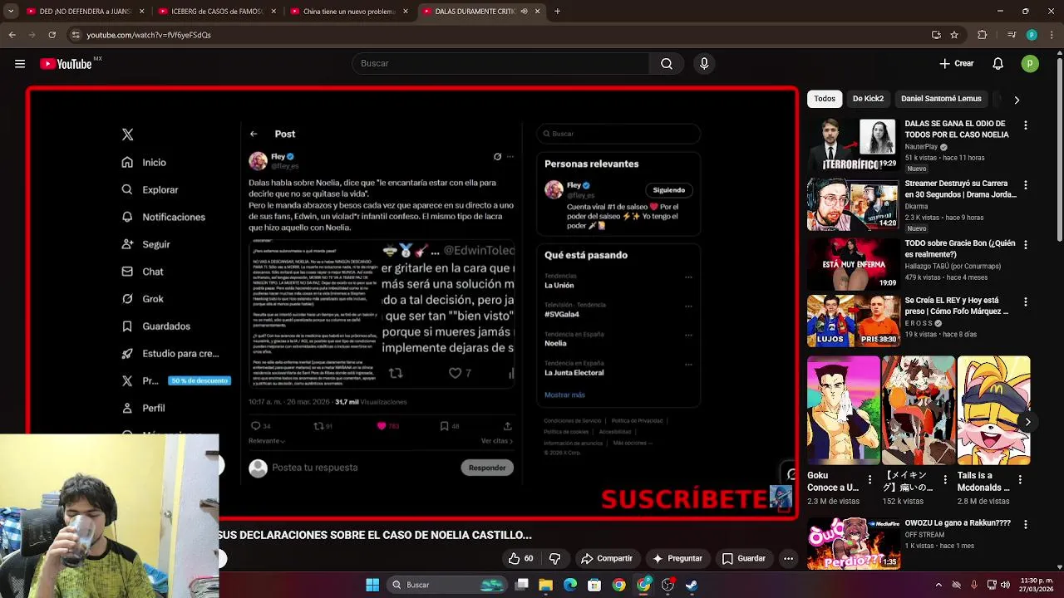Close the China tiene un nuevo problema tab

406,12
